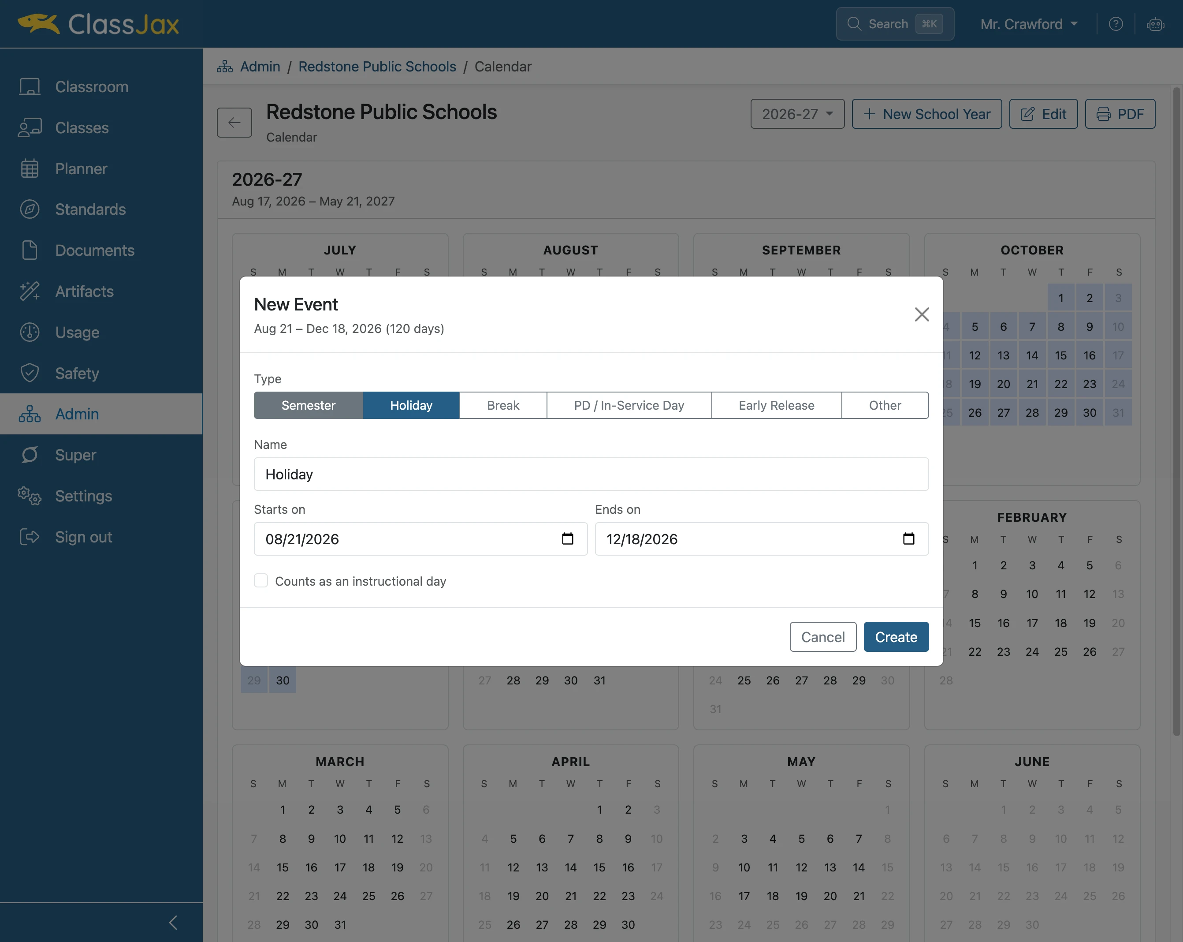Click the Safety shield icon
The image size is (1183, 942).
click(30, 373)
